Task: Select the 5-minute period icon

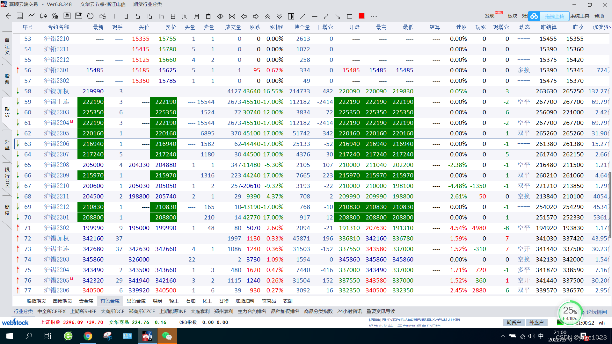Action: [138, 16]
